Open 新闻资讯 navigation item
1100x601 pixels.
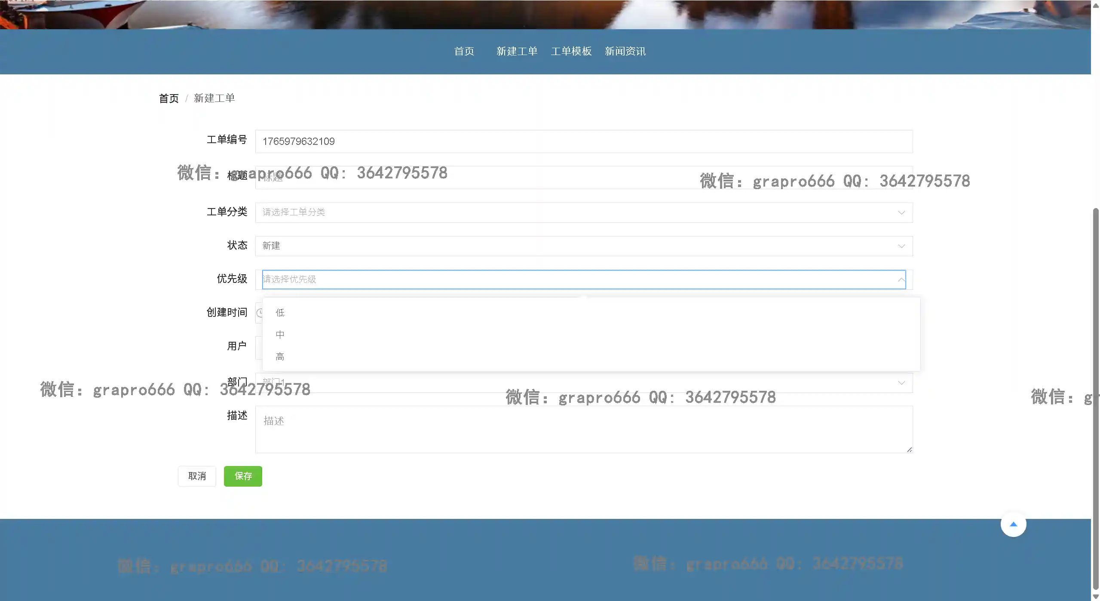[x=625, y=52]
